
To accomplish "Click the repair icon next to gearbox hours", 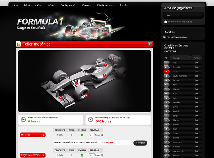I will click(102, 155).
